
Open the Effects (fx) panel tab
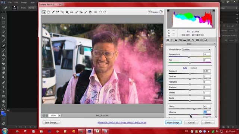[193, 40]
